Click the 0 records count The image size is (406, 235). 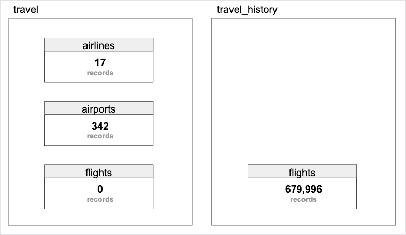click(100, 190)
